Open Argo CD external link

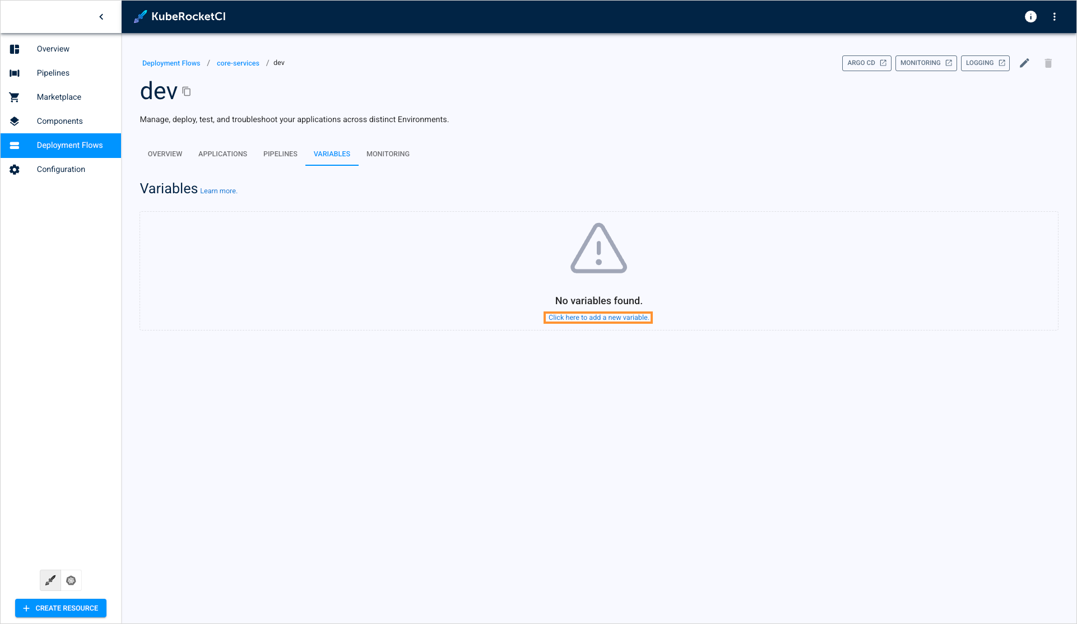[866, 63]
